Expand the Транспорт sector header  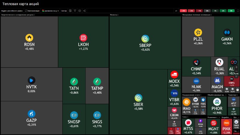click(233, 95)
